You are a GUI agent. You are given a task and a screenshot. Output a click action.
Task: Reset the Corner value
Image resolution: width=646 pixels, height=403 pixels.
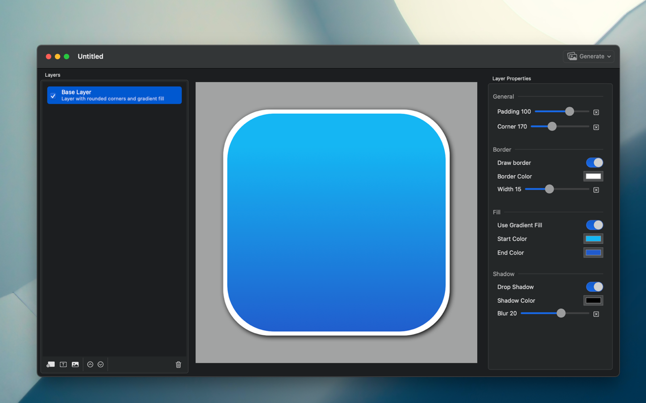596,127
